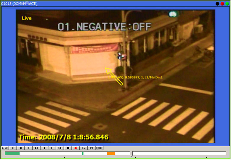The height and width of the screenshot is (160, 231).
Task: Jump to the wide green timeline segment
Action: [x=12, y=153]
